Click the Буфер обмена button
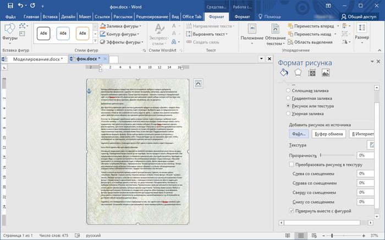Image resolution: width=385 pixels, height=240 pixels. pos(328,133)
